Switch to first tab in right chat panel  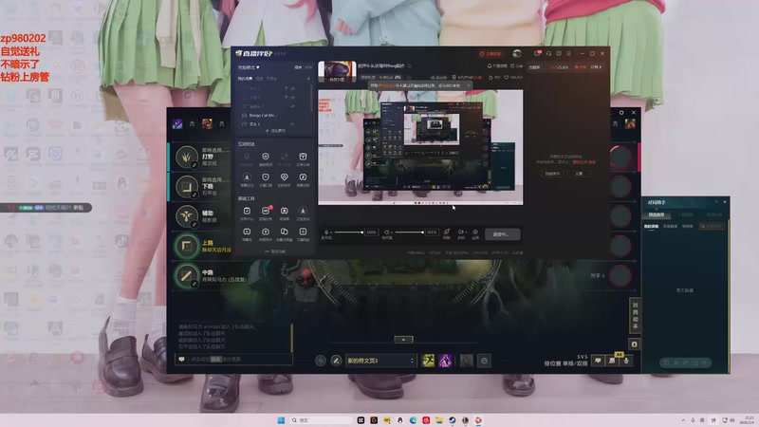(534, 67)
